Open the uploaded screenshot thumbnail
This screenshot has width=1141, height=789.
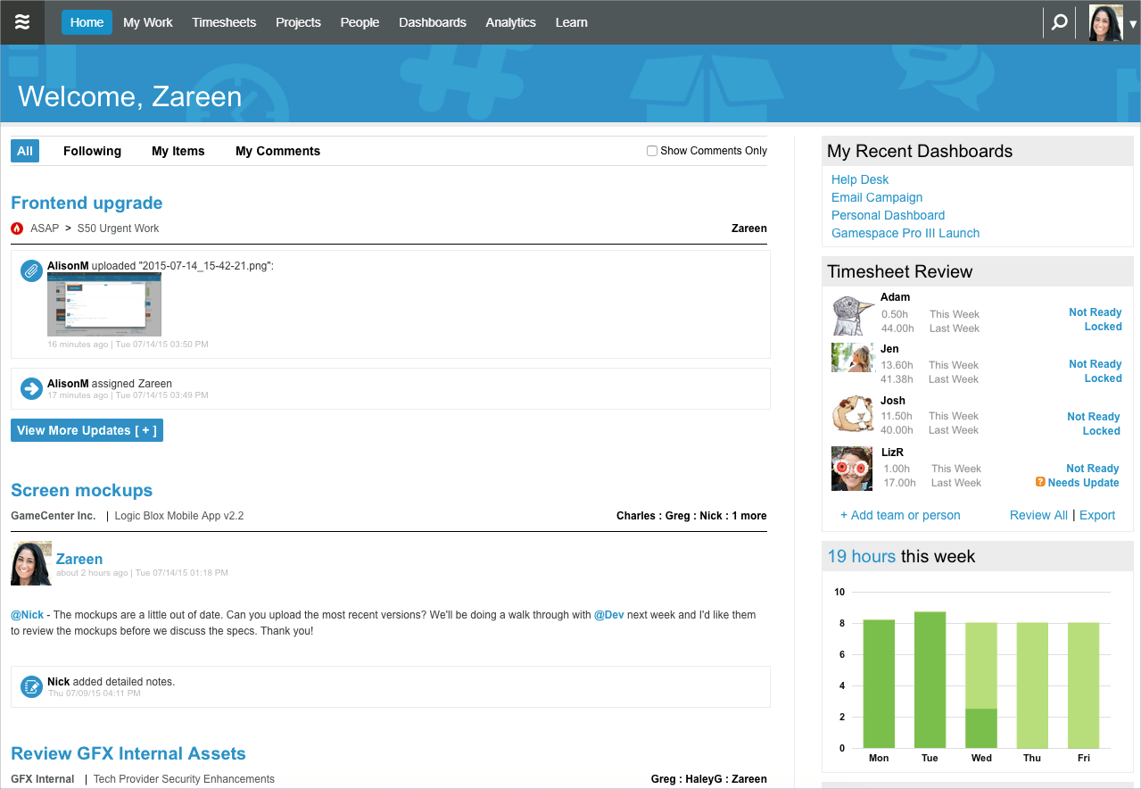104,304
